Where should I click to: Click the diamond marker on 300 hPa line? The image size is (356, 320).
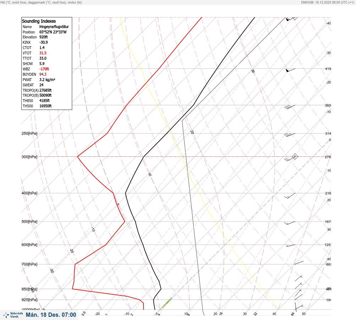[x=295, y=156]
